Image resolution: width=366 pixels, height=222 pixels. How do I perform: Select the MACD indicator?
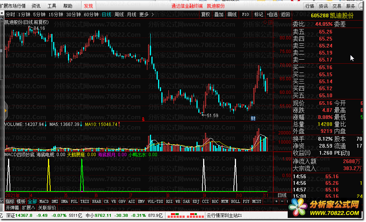point(44,201)
